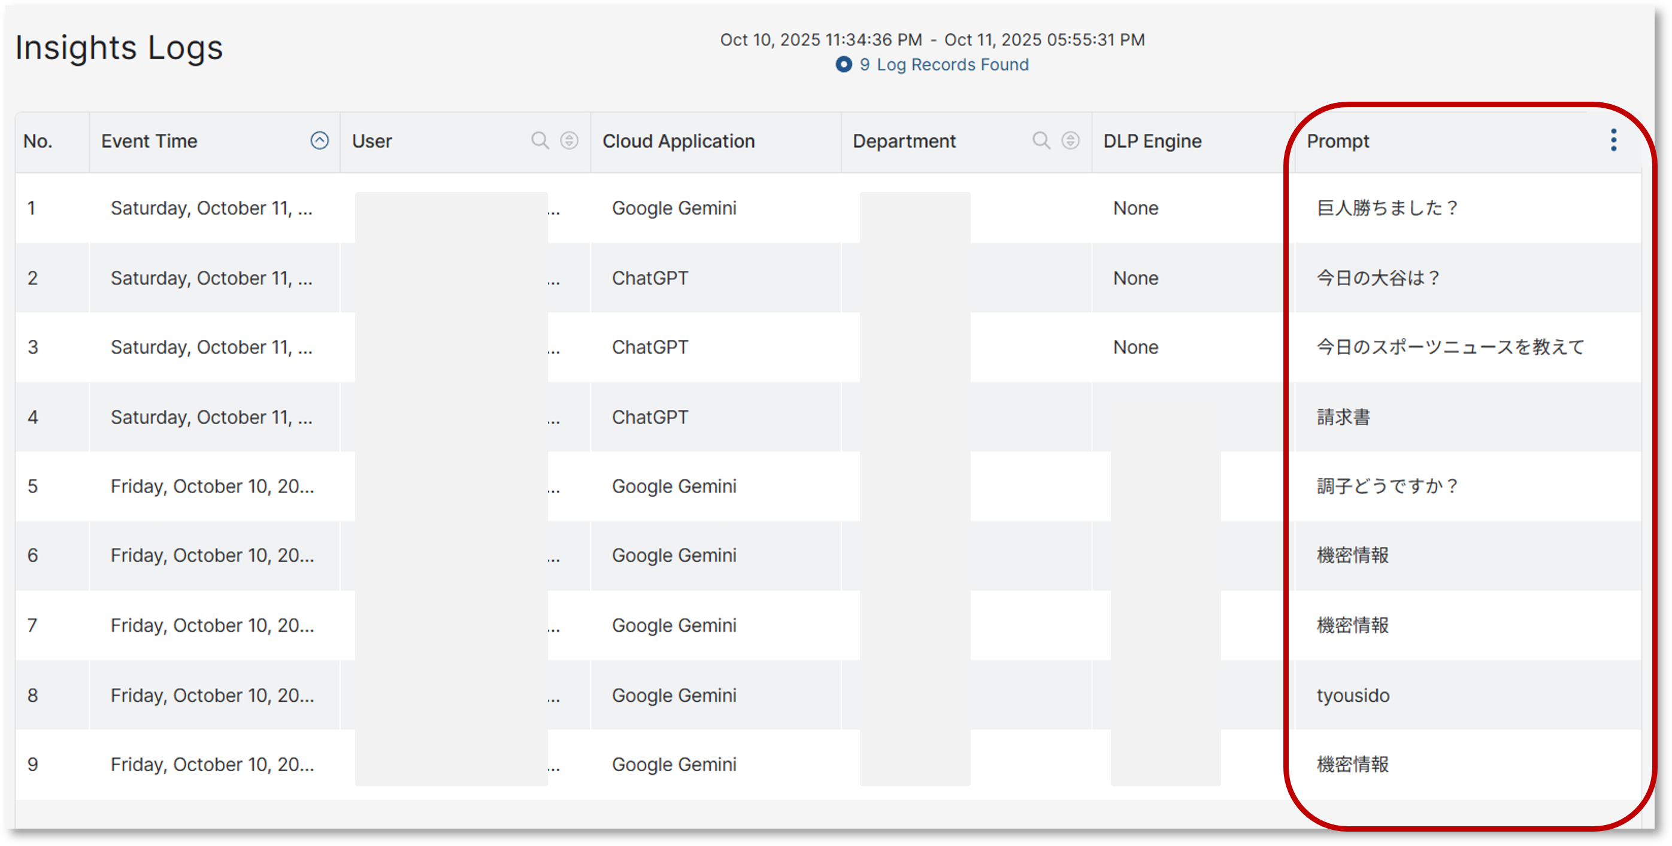Screen dimensions: 1672x846
Task: Click the 9 Log Records Found link
Action: 944,65
